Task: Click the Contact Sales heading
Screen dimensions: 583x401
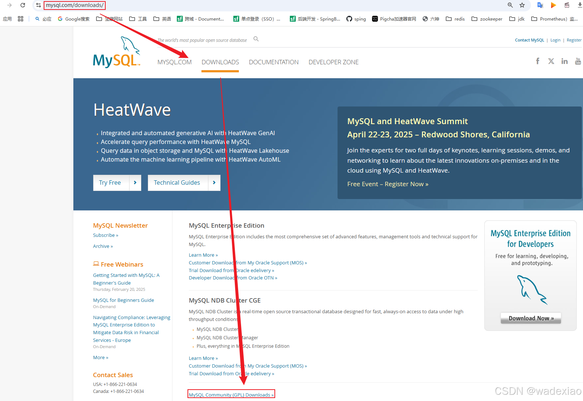Action: point(113,375)
